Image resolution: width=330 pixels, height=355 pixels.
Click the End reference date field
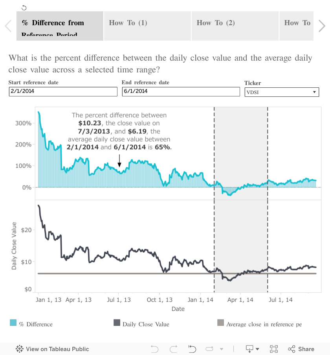coord(181,91)
